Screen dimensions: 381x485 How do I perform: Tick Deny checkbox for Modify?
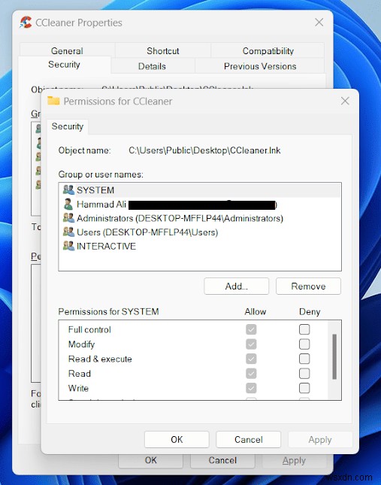pos(304,344)
